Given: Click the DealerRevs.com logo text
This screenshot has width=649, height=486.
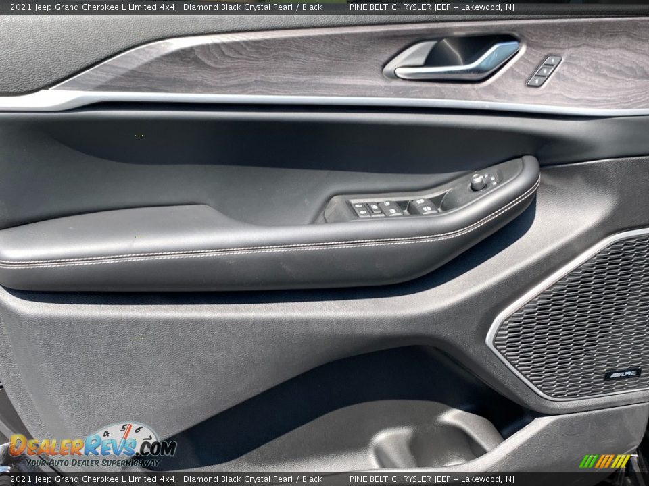Looking at the screenshot, I should pos(91,447).
